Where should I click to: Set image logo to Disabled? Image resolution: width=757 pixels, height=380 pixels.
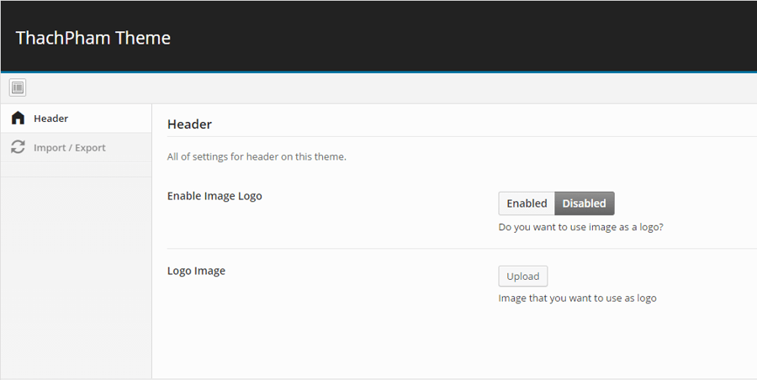[585, 203]
